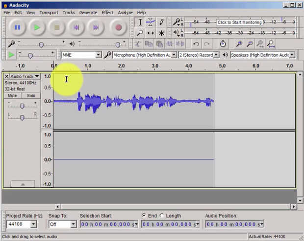Click the track pan slider handle
Screen dimensions: 304x241
click(x=22, y=118)
